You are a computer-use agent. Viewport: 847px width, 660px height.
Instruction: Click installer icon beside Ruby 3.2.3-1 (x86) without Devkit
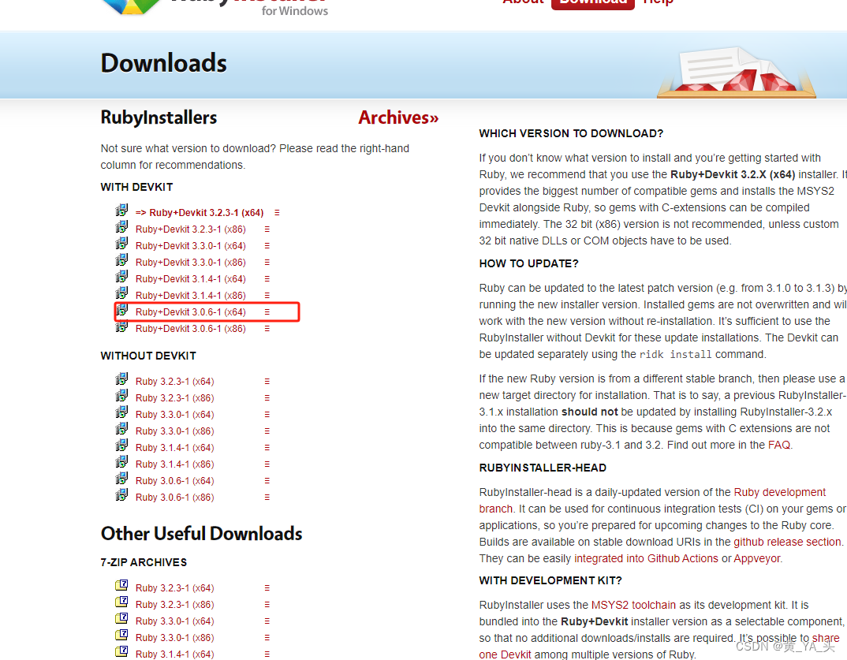121,396
